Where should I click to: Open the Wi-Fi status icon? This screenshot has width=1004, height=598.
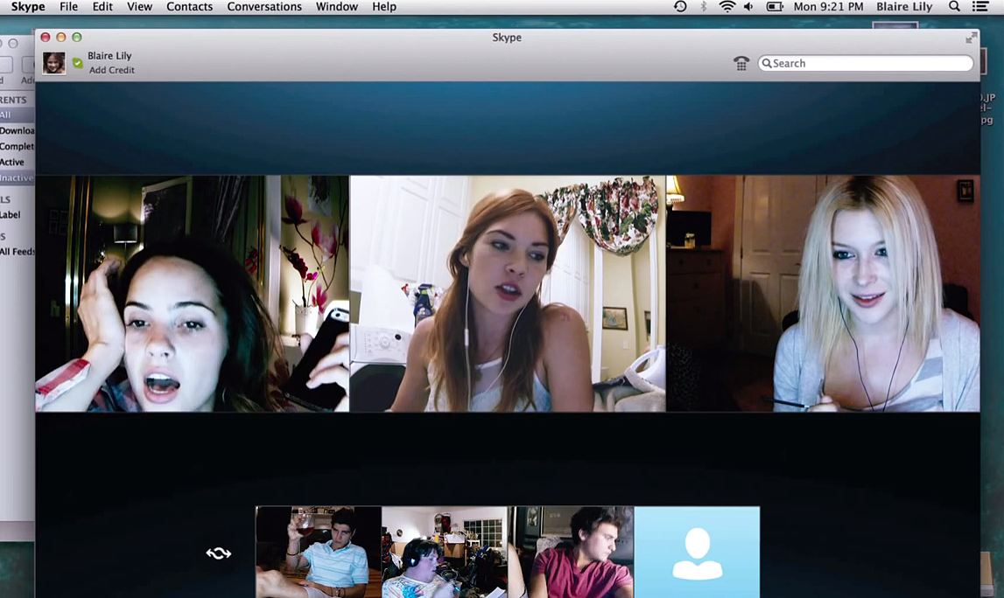click(727, 7)
